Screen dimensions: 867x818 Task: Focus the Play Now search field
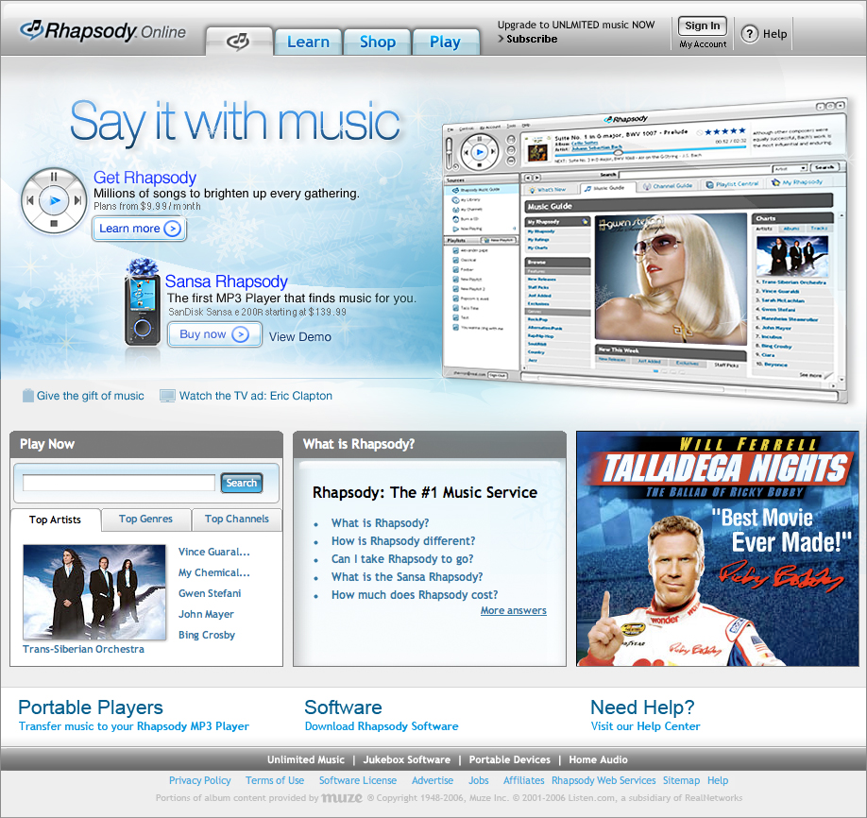point(119,483)
